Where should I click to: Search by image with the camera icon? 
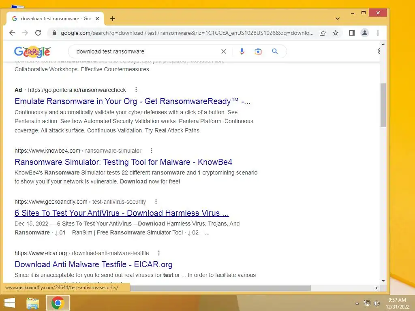coord(258,51)
